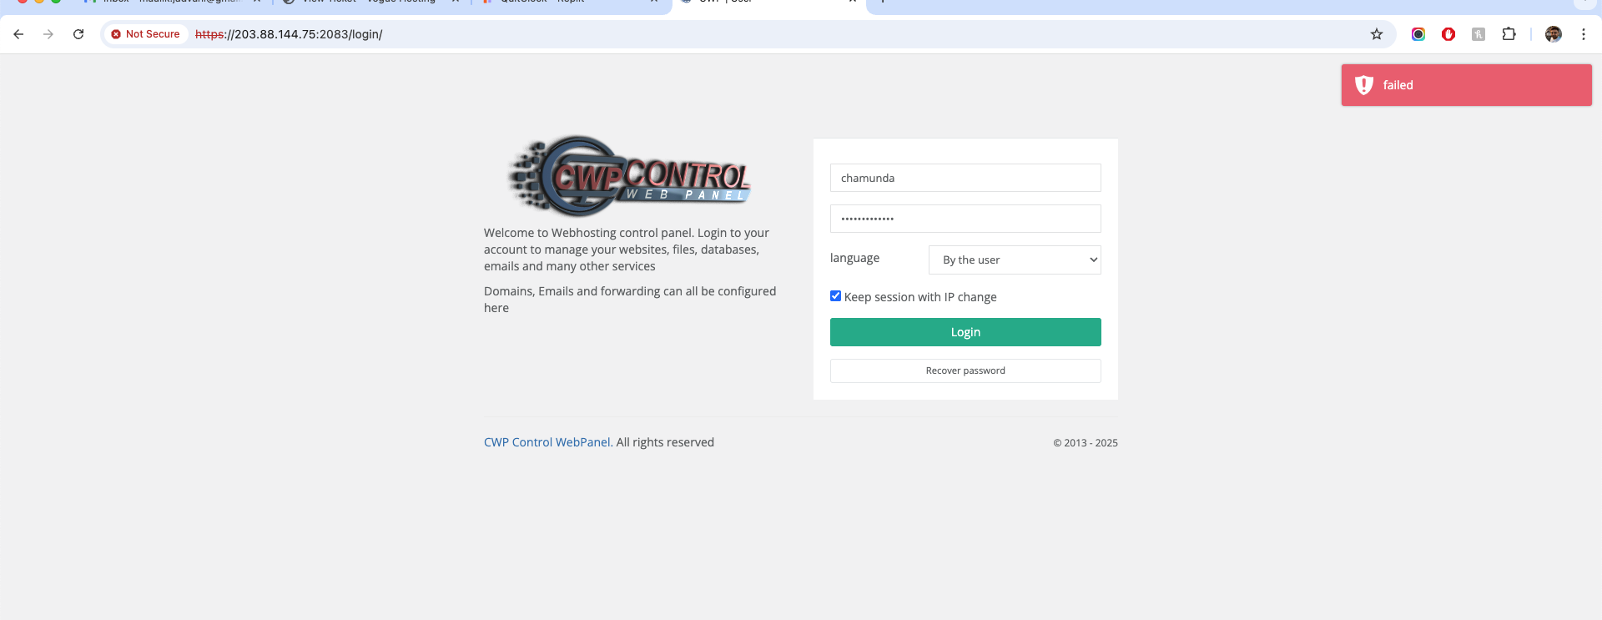
Task: Focus the masked password field
Action: (965, 219)
